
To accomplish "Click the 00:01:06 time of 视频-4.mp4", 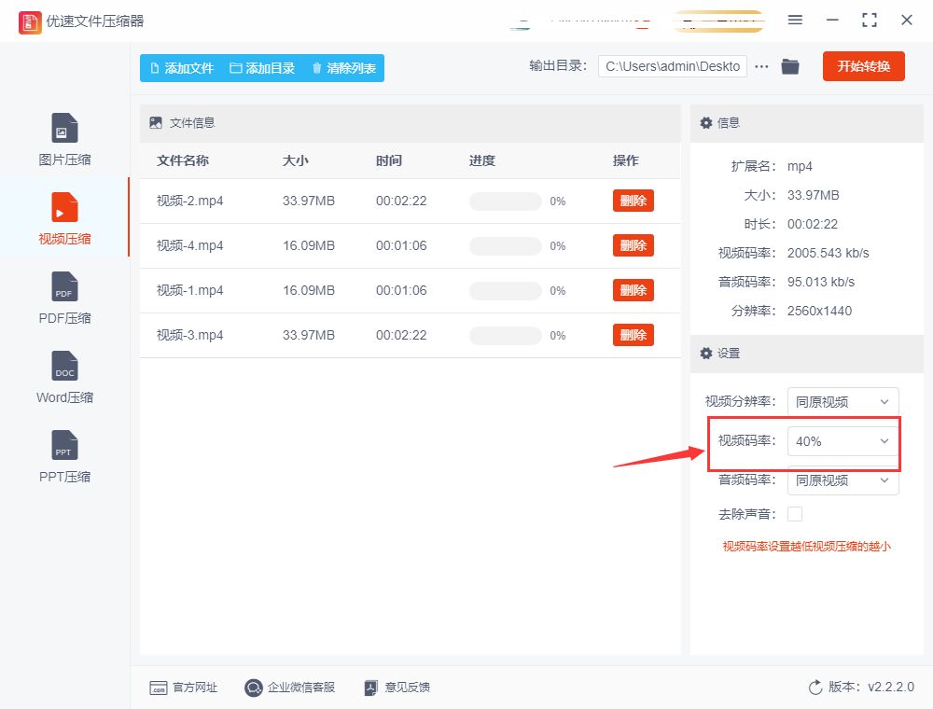I will tap(401, 245).
